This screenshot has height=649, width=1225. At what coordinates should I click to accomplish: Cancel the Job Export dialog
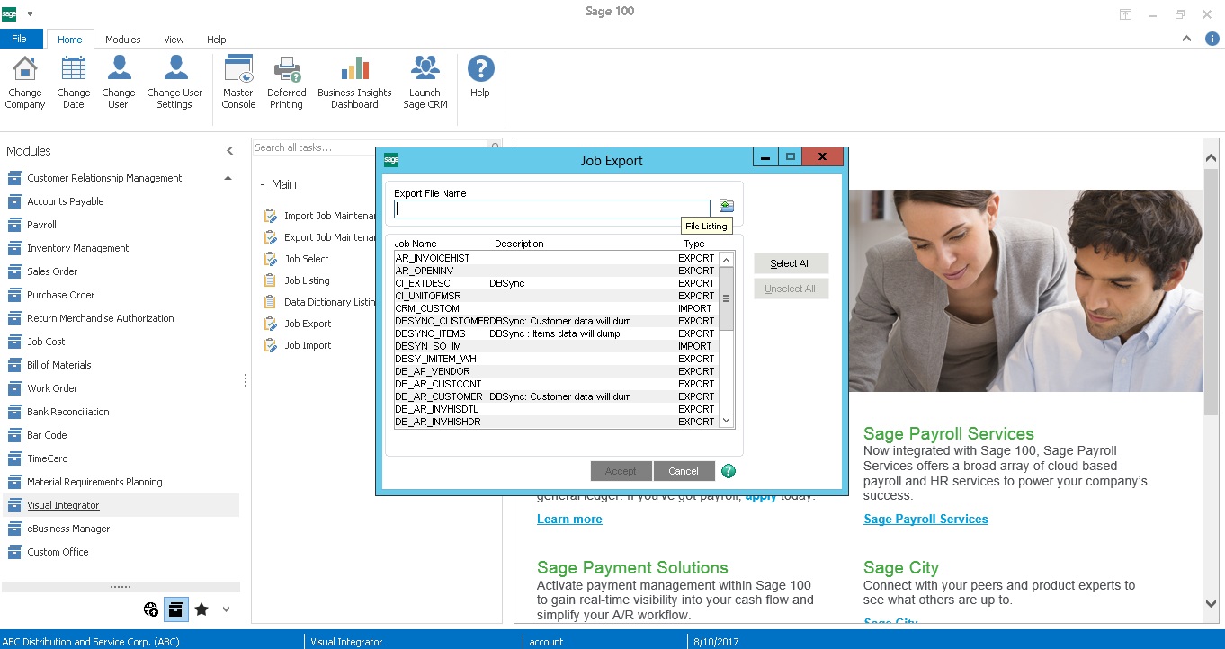point(684,471)
